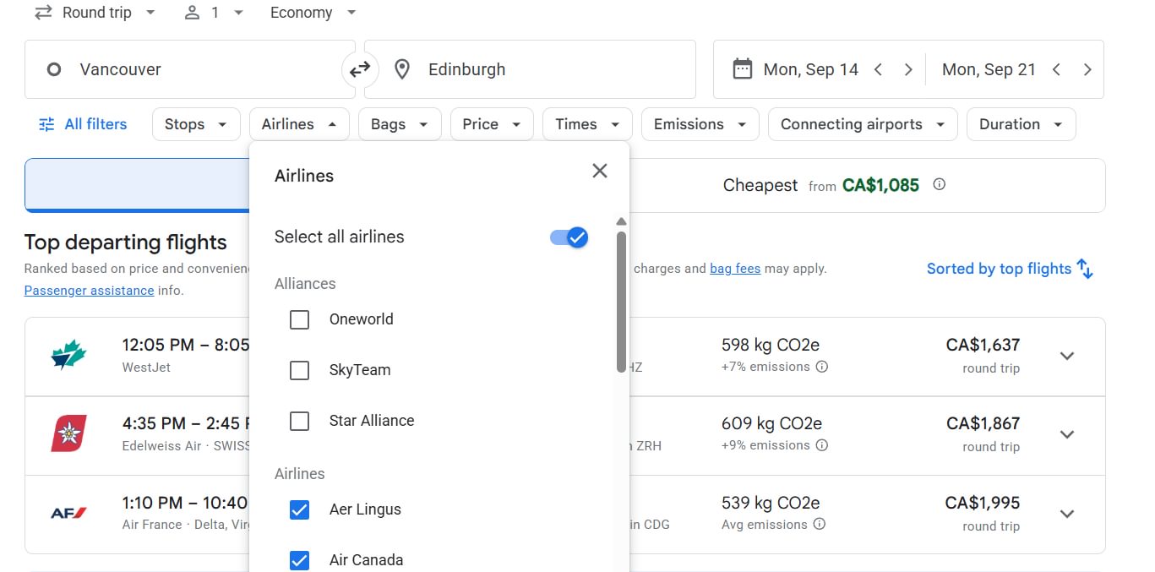Open the bag fees link
This screenshot has width=1155, height=572.
point(735,269)
